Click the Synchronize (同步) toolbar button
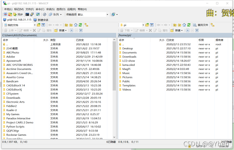 (x=18, y=15)
